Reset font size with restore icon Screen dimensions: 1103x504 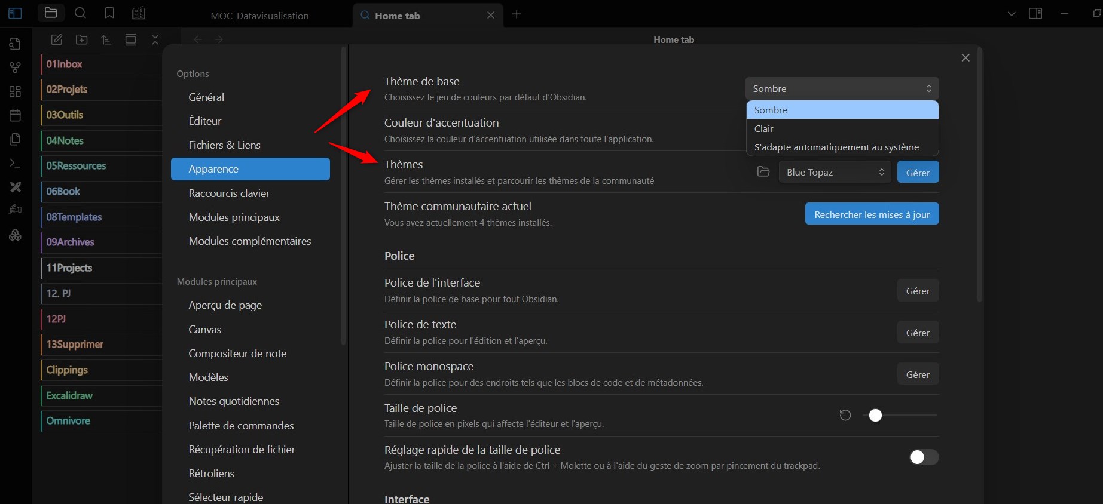845,415
